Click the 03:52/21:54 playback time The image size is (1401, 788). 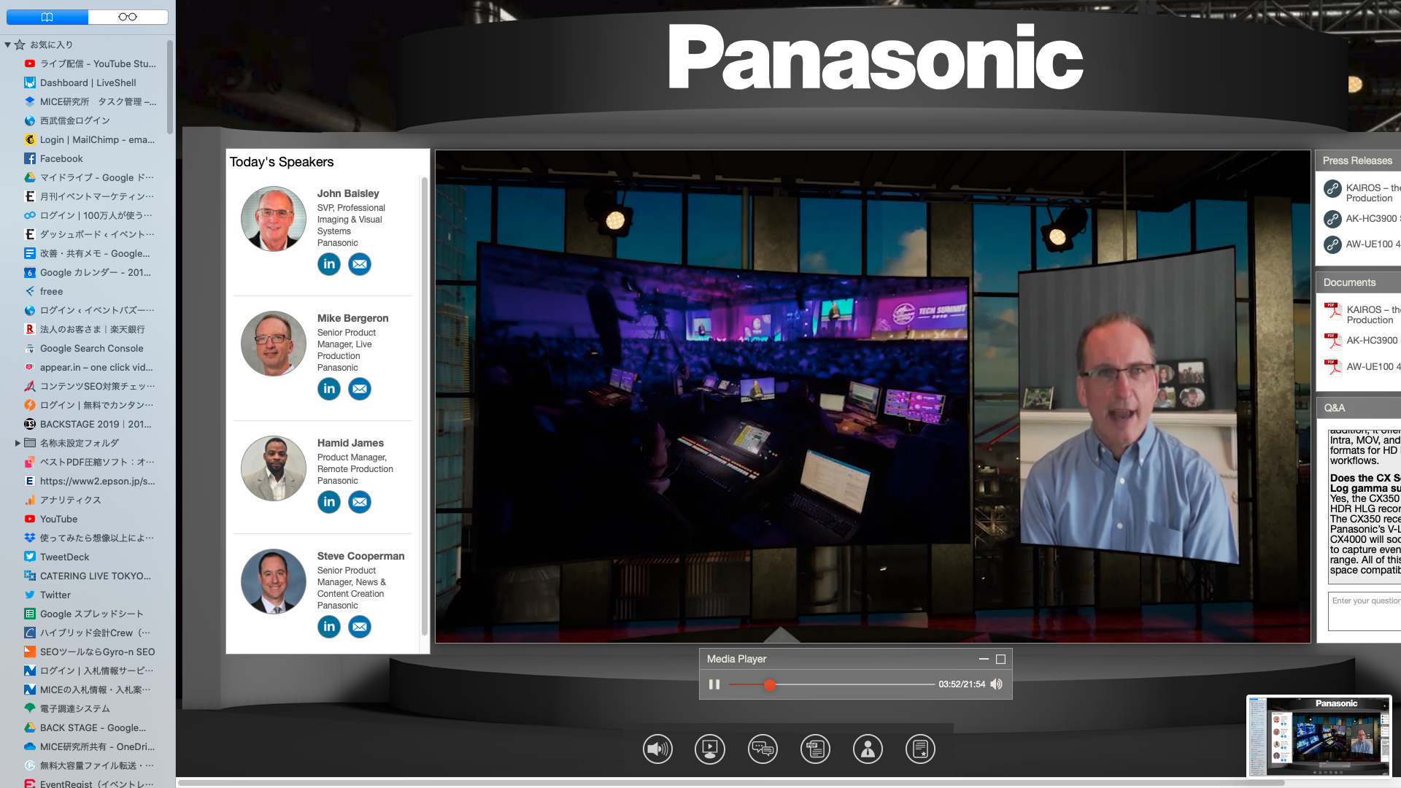pos(962,684)
